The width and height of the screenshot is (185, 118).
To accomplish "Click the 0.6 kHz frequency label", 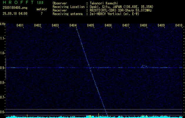I will pyautogui.click(x=2, y=112).
